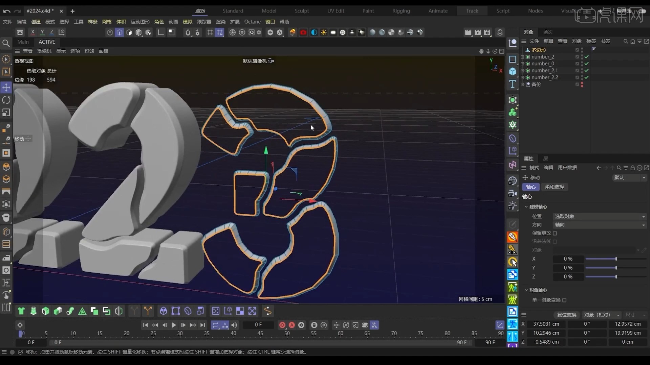Toggle loop playback mode button
Screen dimensions: 650x365
pyautogui.click(x=215, y=325)
